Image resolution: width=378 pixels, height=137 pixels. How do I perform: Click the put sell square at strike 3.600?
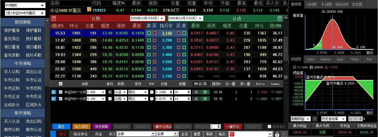[184, 69]
